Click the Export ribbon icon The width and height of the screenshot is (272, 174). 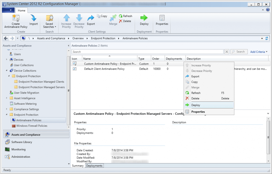(x=91, y=18)
